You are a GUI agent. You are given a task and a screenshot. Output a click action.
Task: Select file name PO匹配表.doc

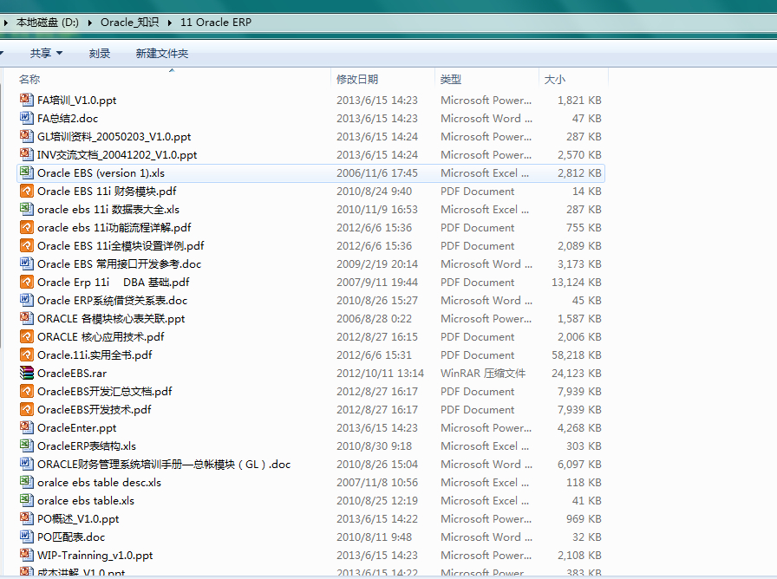pos(71,537)
